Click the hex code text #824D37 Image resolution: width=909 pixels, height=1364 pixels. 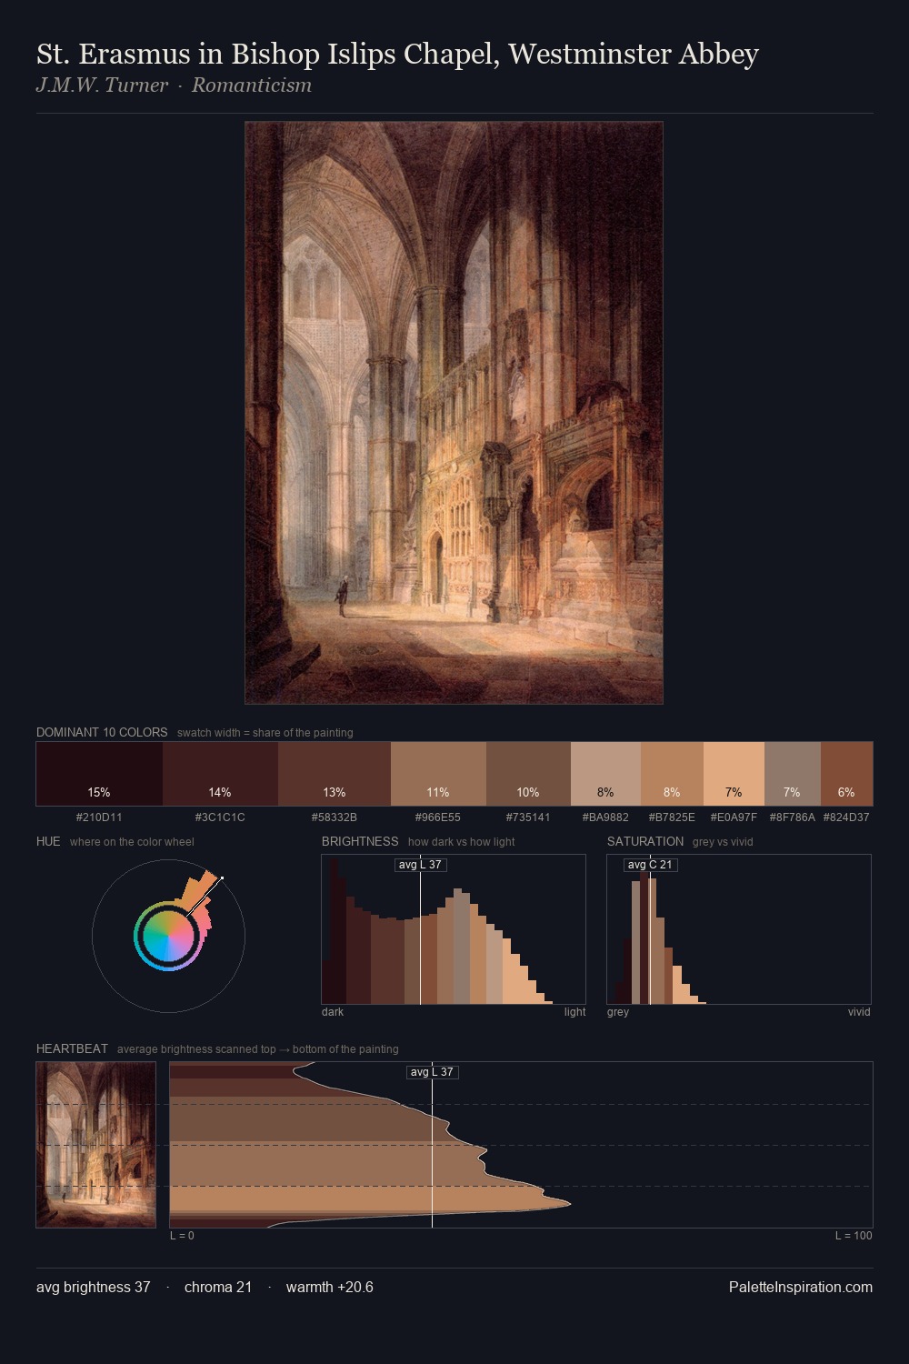pos(846,817)
